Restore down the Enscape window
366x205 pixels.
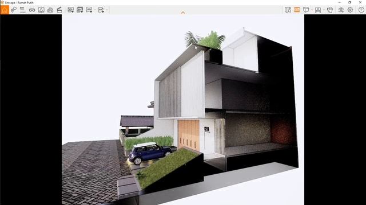349,2
